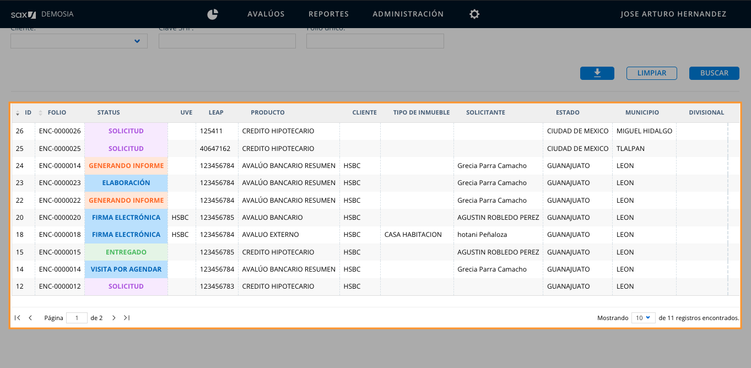
Task: Go to previous page arrow
Action: coord(30,318)
